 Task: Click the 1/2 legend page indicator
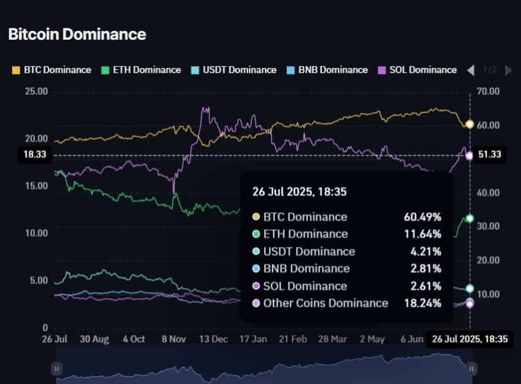point(490,70)
